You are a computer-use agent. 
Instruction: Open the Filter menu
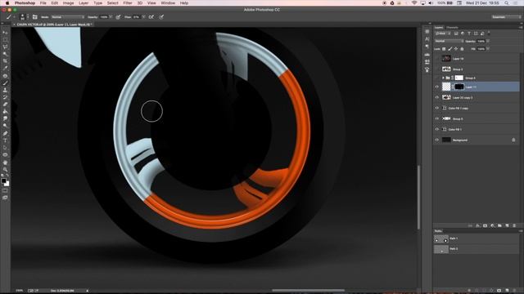(x=128, y=3)
